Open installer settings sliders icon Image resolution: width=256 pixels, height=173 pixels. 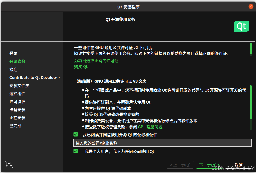[x=9, y=165]
